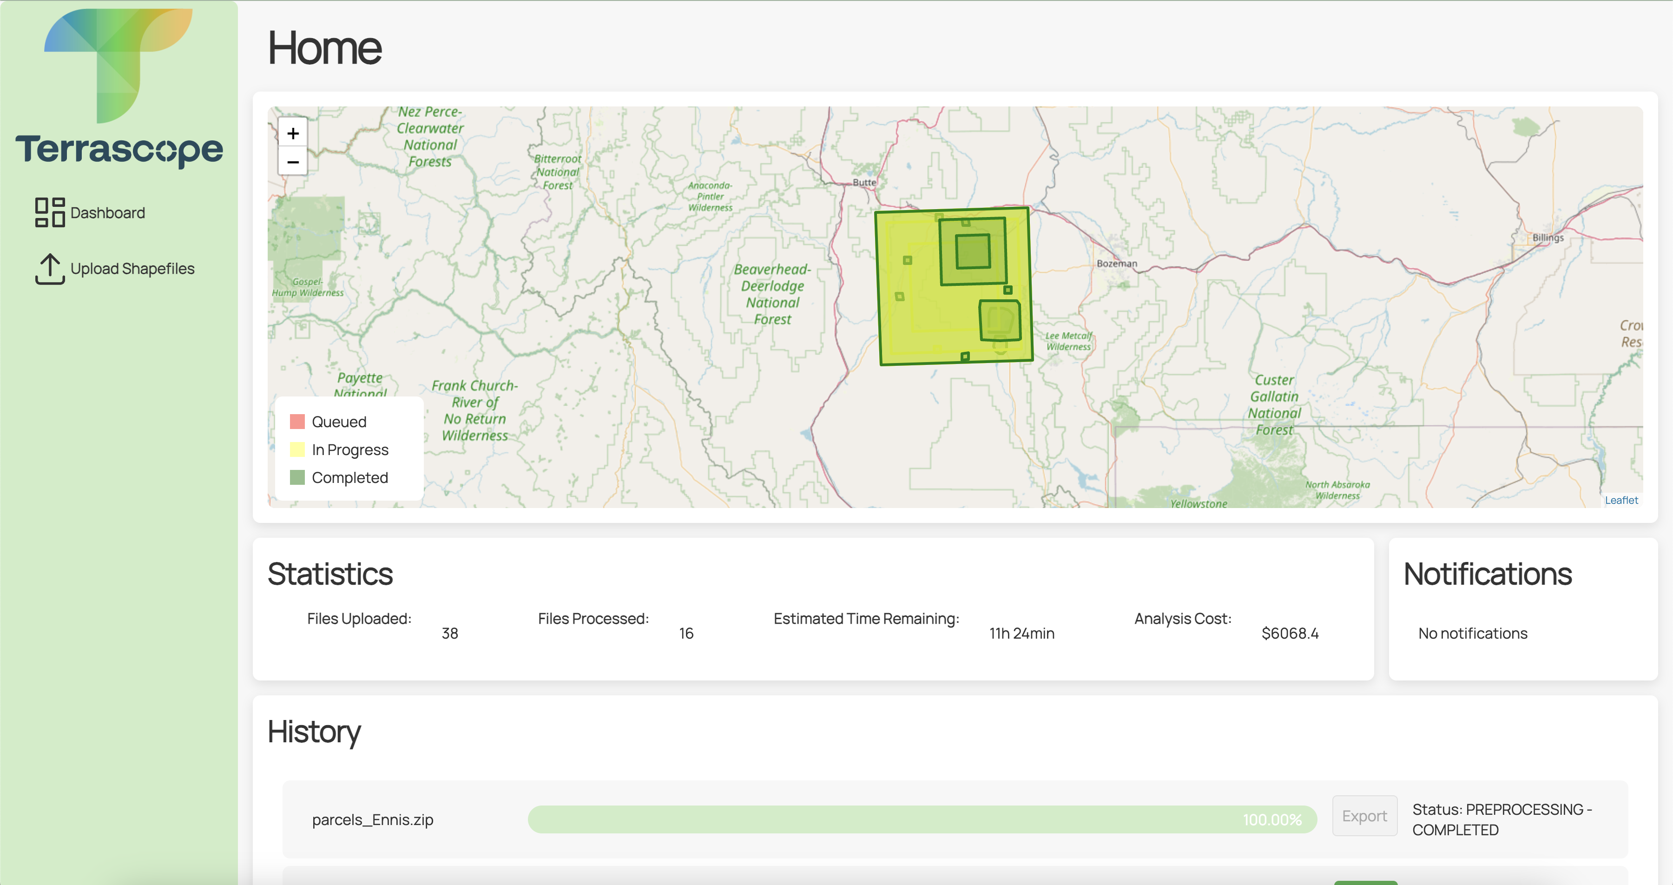The width and height of the screenshot is (1673, 885).
Task: Open the Dashboard sidebar menu item
Action: click(107, 213)
